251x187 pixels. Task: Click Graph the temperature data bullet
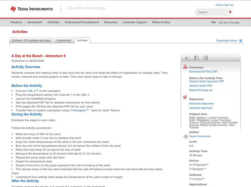(34, 161)
